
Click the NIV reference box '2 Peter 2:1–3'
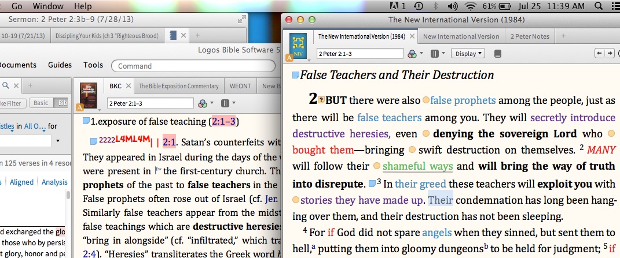pos(360,54)
